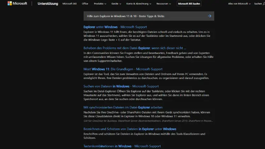Click description starting 'Explorer ist das Tool'
This screenshot has width=265, height=149.
[146, 76]
